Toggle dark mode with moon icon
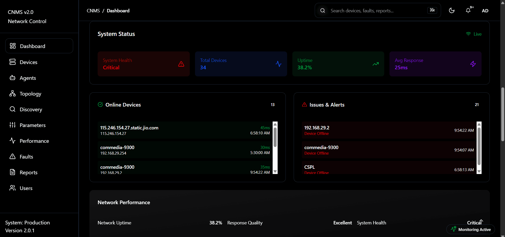 (452, 10)
